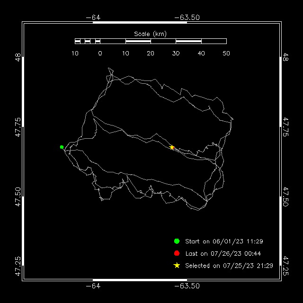Click the top -64 longitude label
Image resolution: width=303 pixels, height=303 pixels.
click(93, 18)
